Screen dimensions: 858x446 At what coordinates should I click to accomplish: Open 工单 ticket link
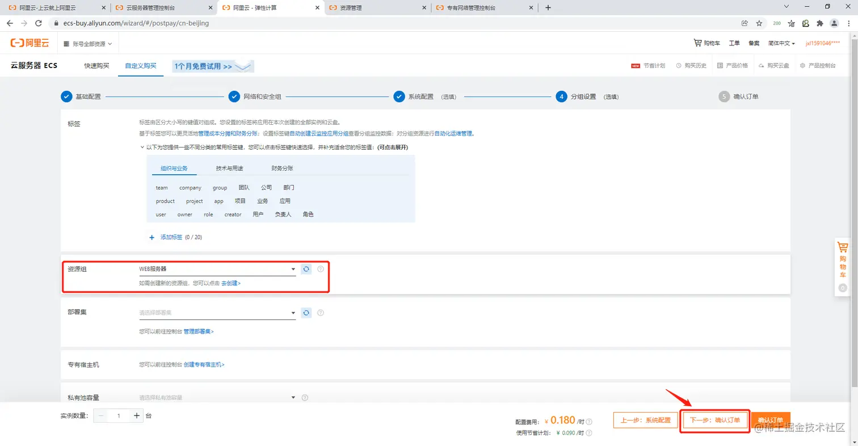tap(734, 43)
